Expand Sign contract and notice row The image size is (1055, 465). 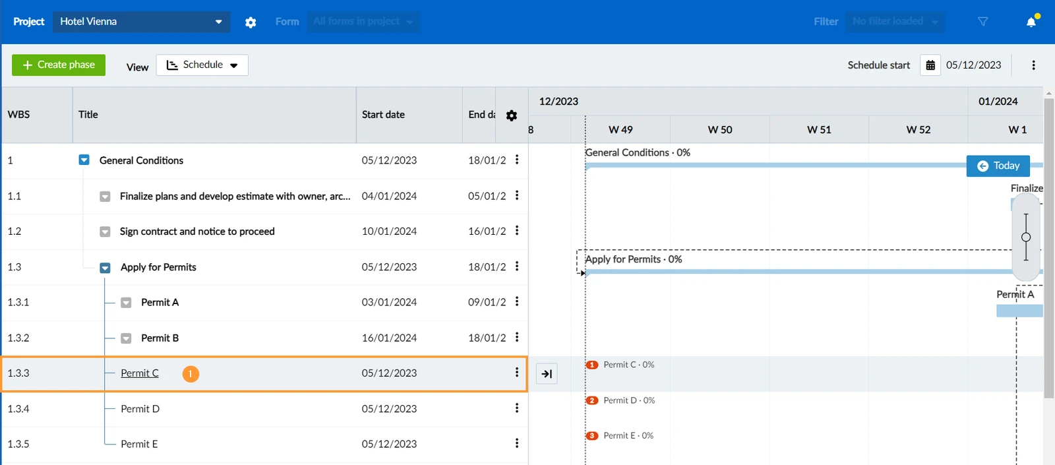[x=105, y=232]
